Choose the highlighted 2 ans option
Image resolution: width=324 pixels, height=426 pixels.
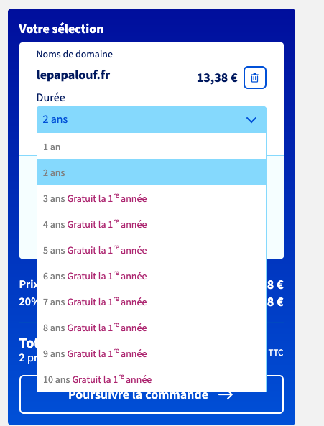[152, 173]
